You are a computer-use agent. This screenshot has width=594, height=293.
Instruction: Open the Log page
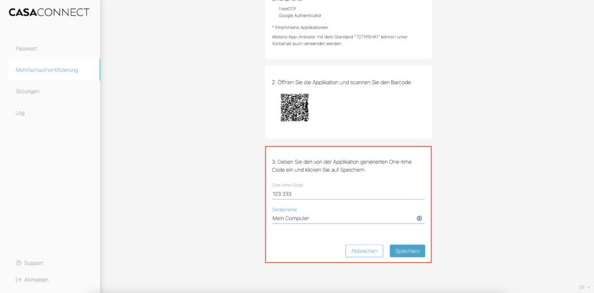(20, 113)
